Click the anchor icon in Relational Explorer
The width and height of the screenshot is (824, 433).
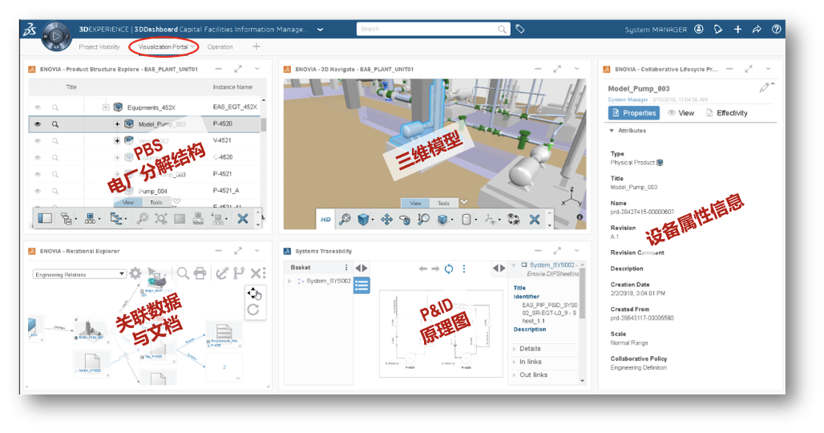(x=222, y=273)
